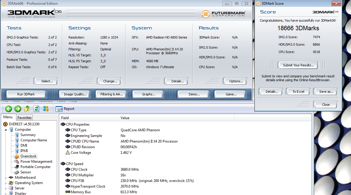Open the Report toolbar button
This screenshot has height=195, width=351.
tap(65, 109)
